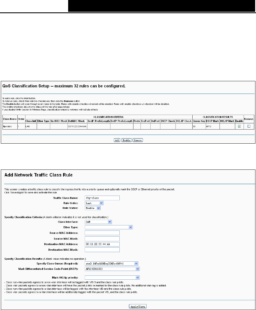Open the Rule Order dropdown

tap(94, 203)
